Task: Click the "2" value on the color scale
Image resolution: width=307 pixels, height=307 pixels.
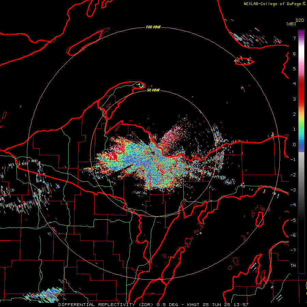Action: (294, 114)
